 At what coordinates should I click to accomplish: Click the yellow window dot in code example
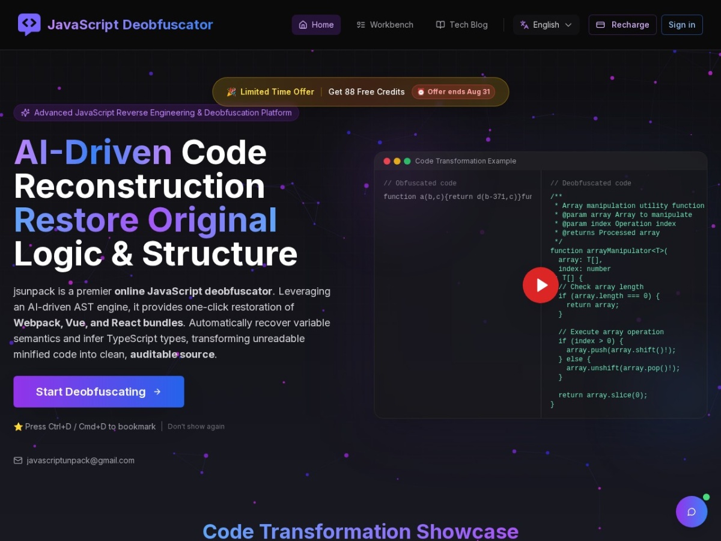click(397, 161)
